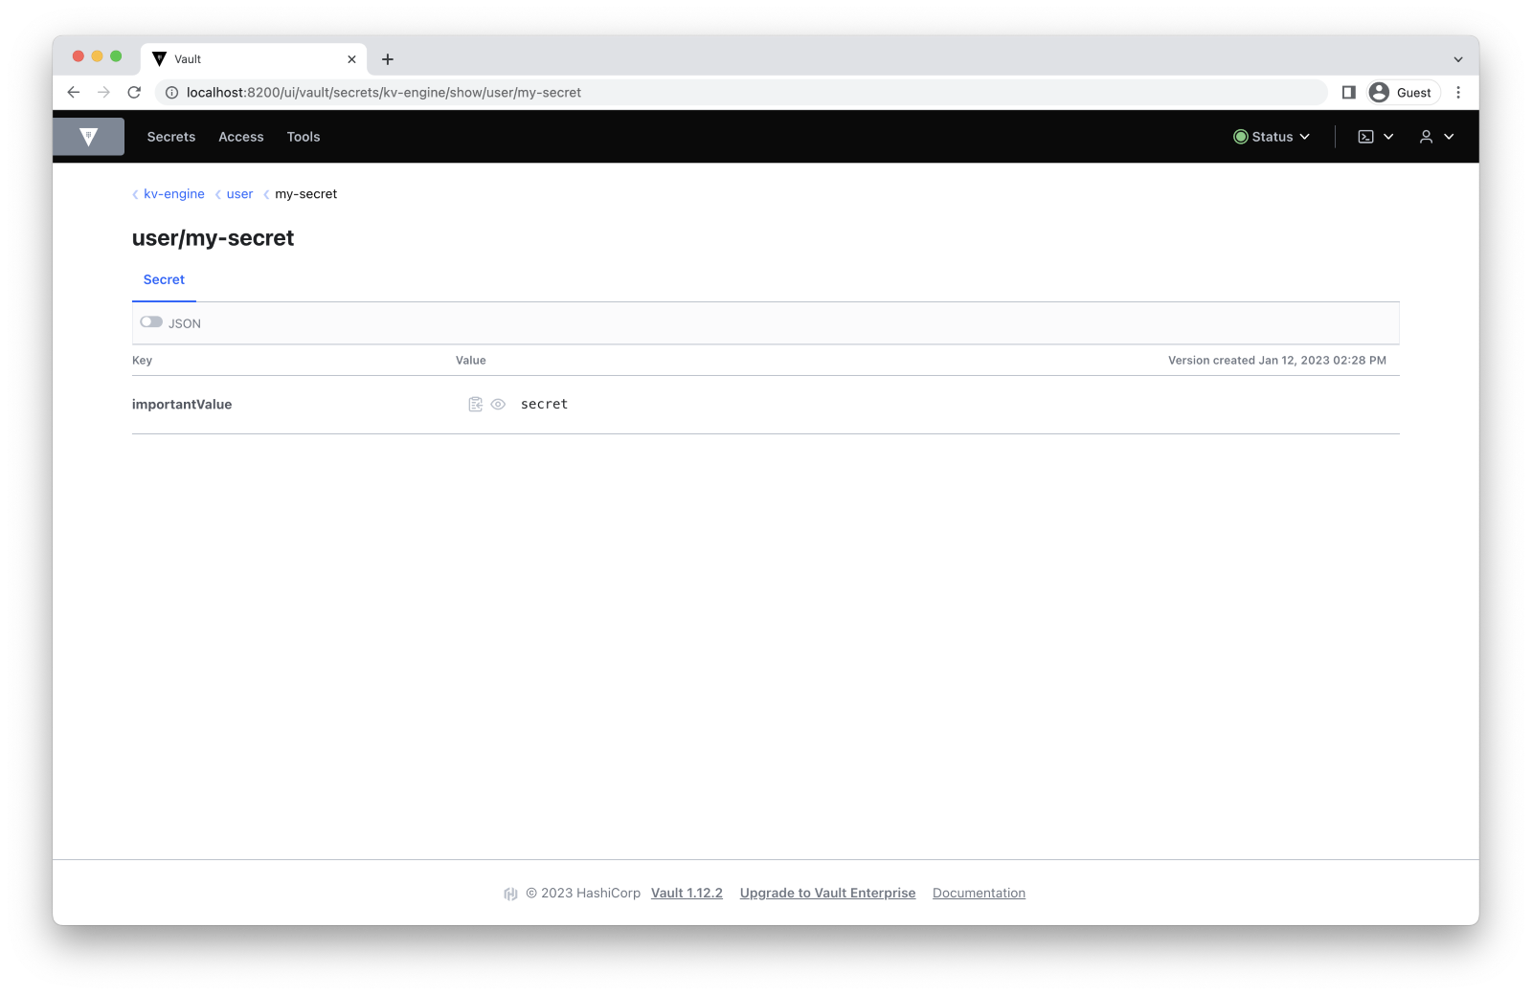This screenshot has width=1532, height=995.
Task: Select the Secret tab
Action: (x=164, y=280)
